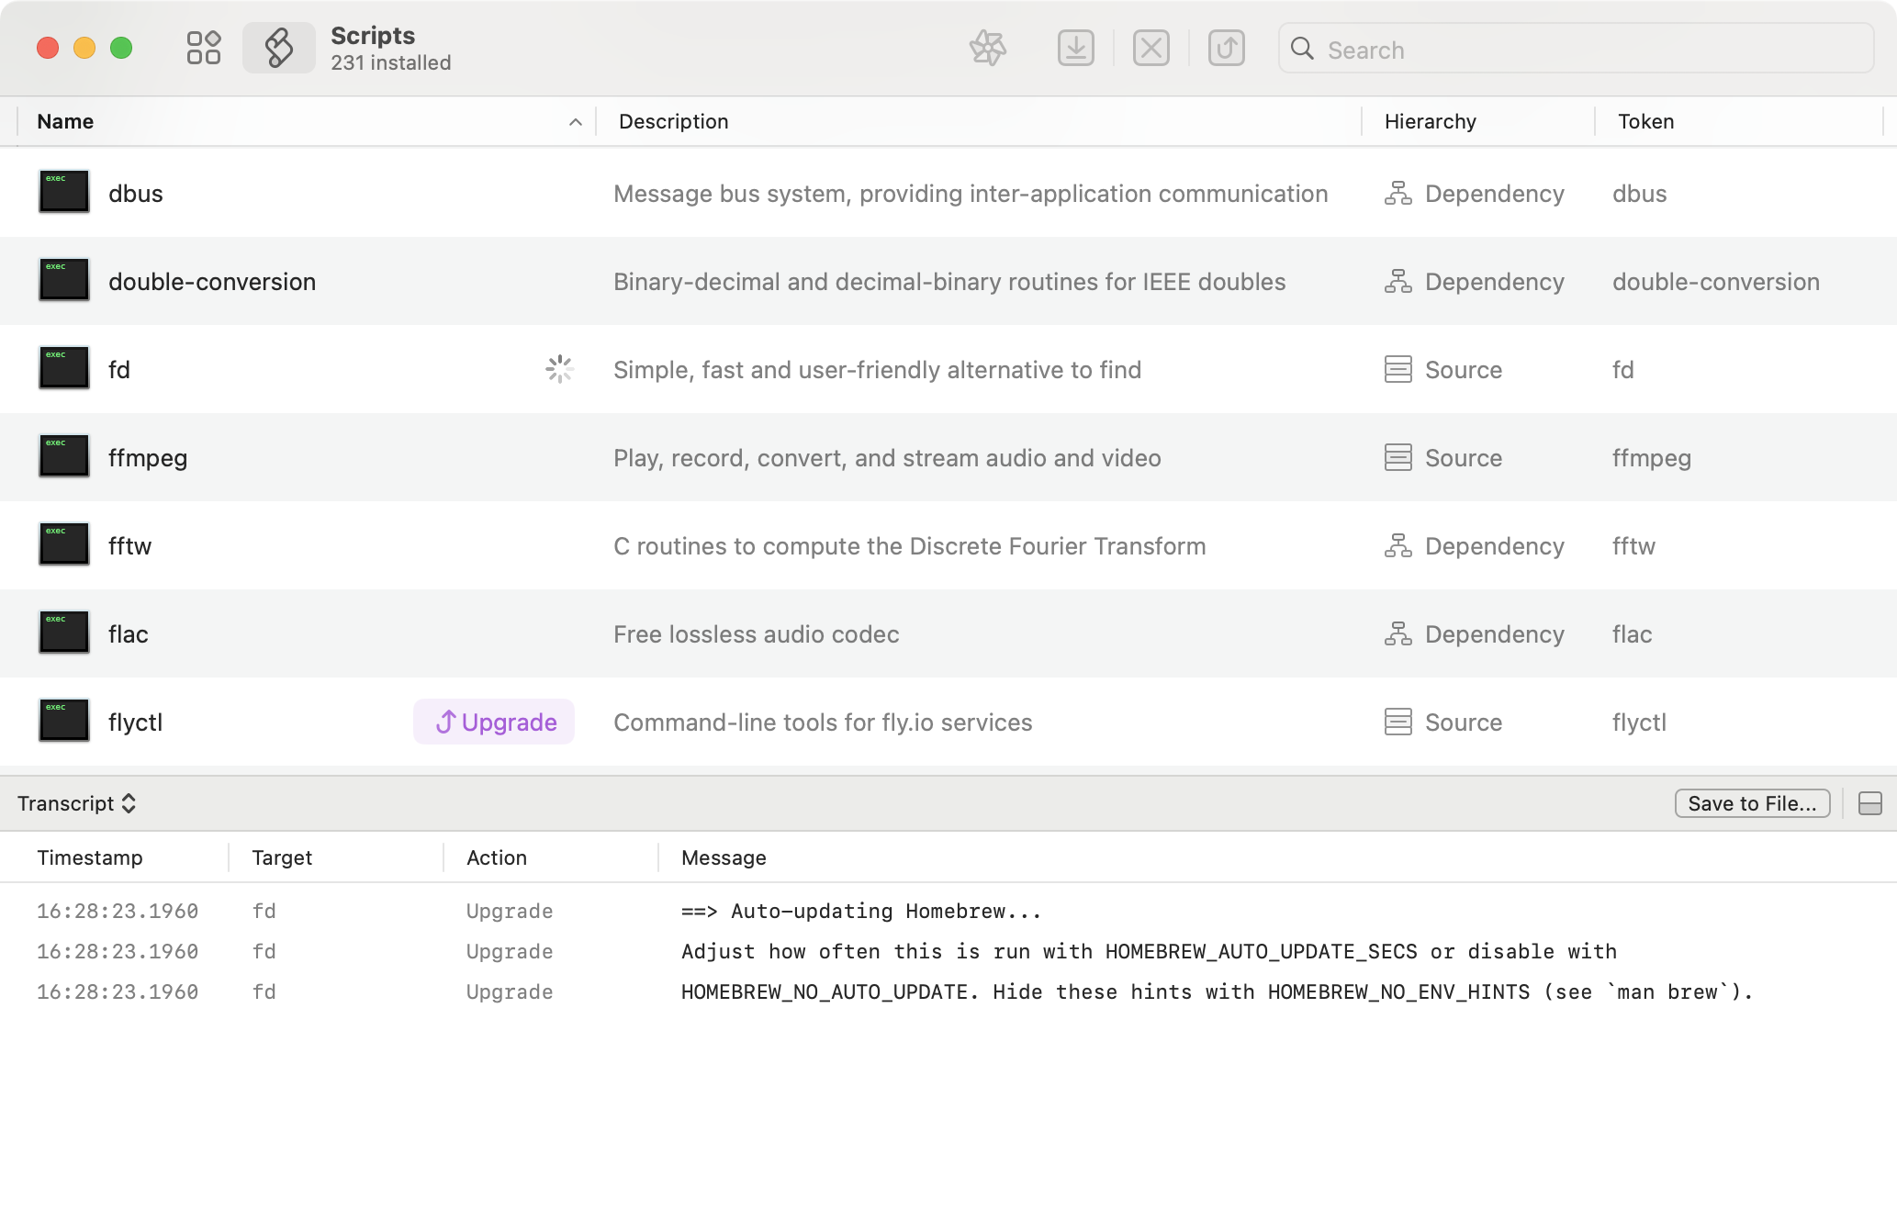Viewport: 1897px width, 1232px height.
Task: Click the install download-arrow toolbar icon
Action: click(1075, 48)
